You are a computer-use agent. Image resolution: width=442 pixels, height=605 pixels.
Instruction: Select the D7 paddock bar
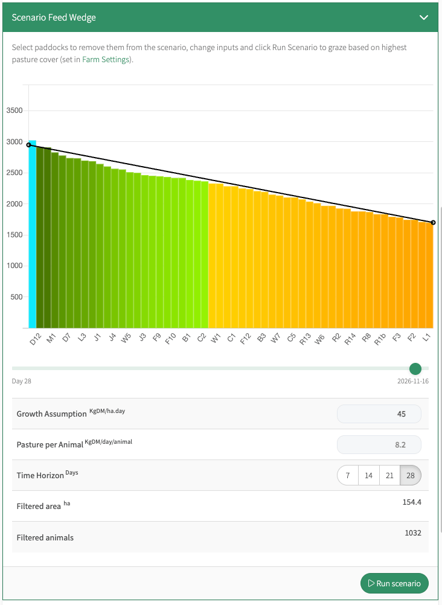[x=63, y=242]
